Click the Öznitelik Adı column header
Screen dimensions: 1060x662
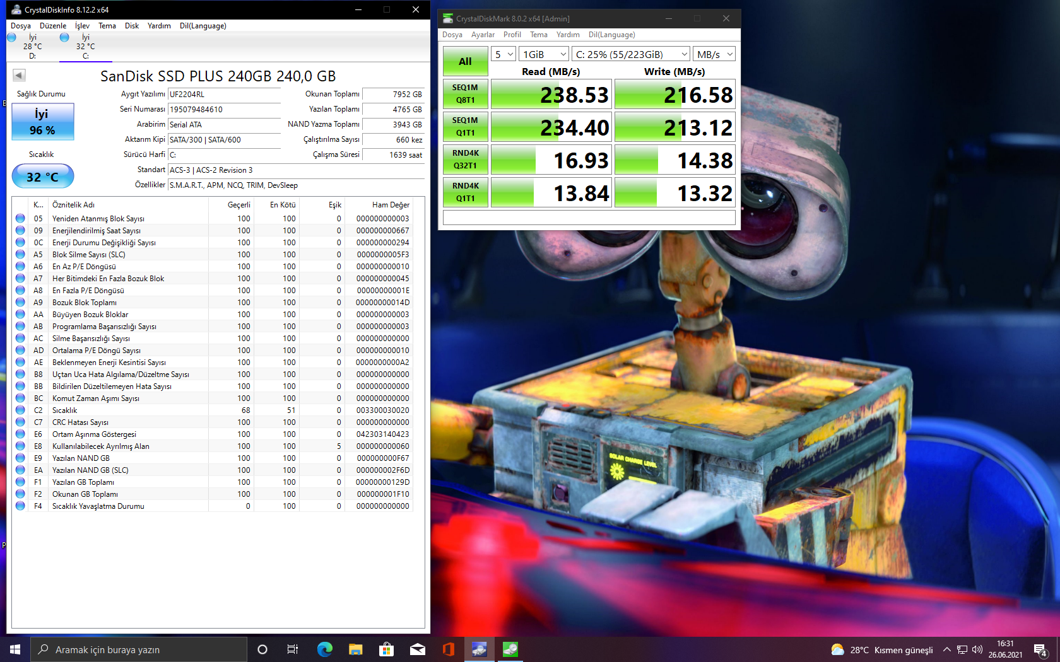[129, 205]
